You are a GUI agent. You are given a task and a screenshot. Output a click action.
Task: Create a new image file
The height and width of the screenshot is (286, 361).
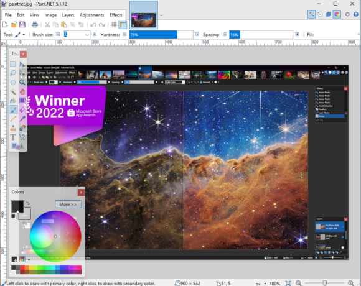[5, 24]
